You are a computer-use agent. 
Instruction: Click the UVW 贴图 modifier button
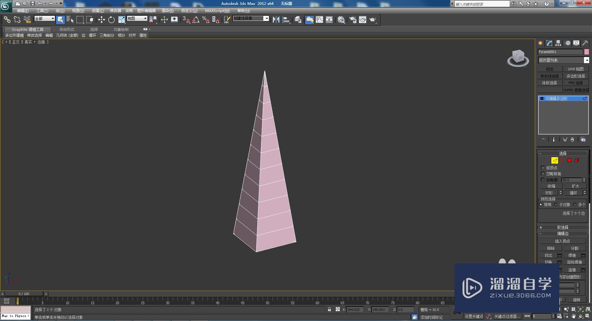[x=576, y=69]
